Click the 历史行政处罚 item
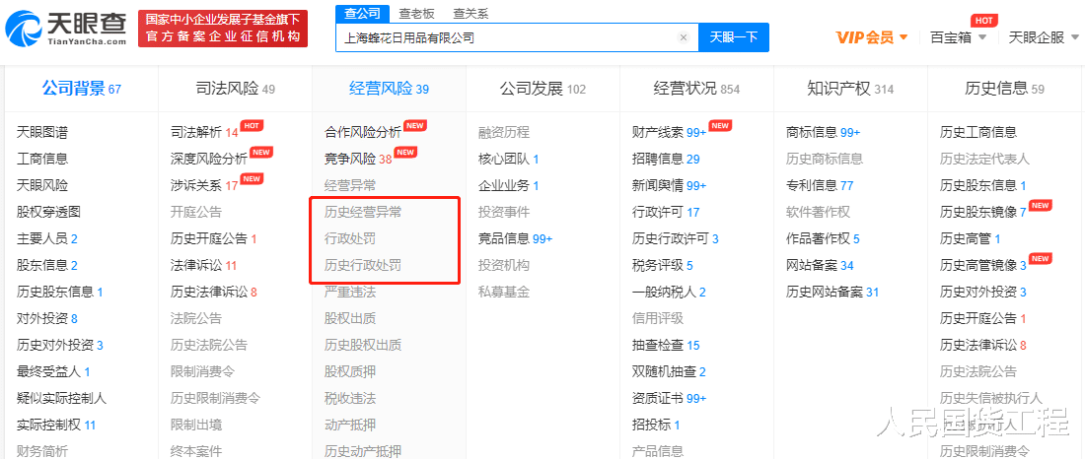Image resolution: width=1085 pixels, height=459 pixels. point(363,265)
